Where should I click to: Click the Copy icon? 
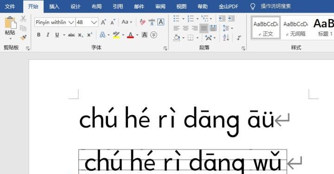coord(23,28)
